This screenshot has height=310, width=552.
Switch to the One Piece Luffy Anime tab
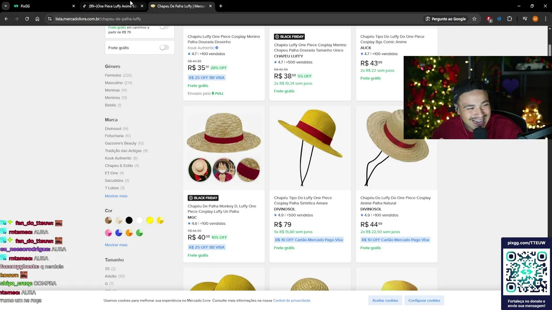point(112,6)
